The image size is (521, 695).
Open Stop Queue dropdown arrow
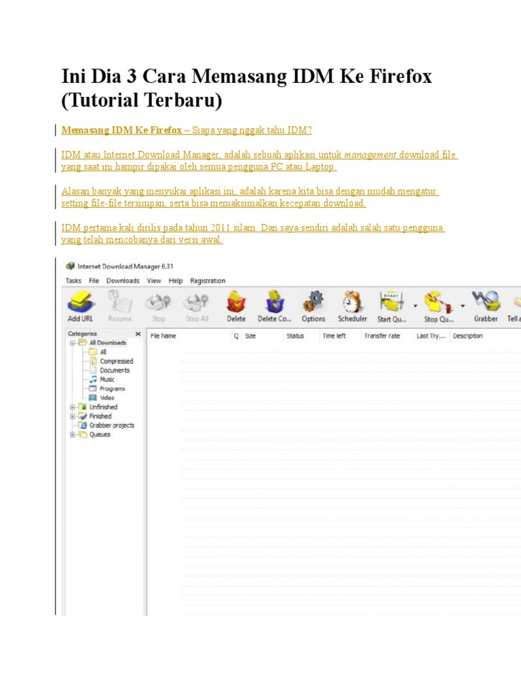(x=463, y=306)
